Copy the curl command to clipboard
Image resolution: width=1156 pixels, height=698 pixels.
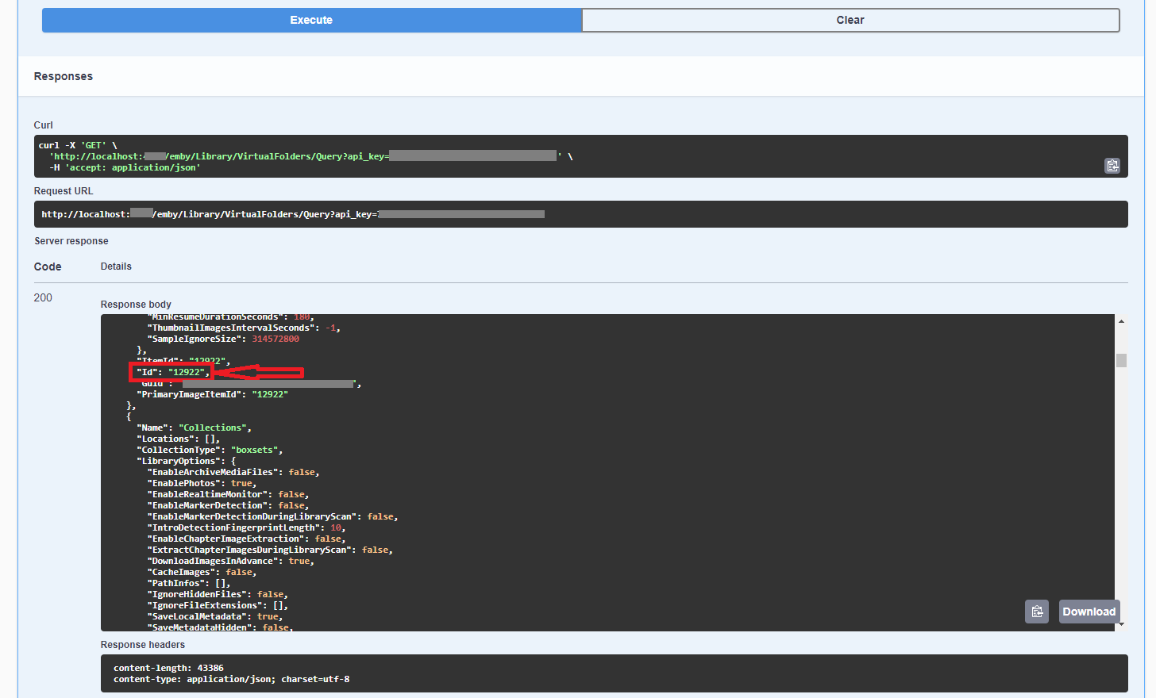(x=1112, y=165)
